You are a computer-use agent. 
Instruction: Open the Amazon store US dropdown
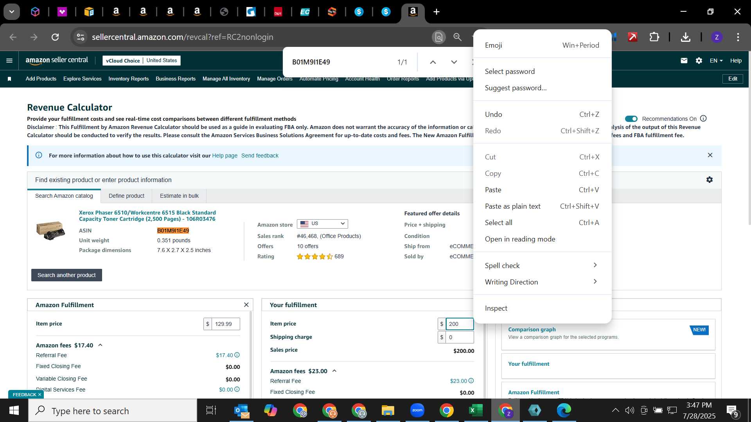click(x=322, y=224)
